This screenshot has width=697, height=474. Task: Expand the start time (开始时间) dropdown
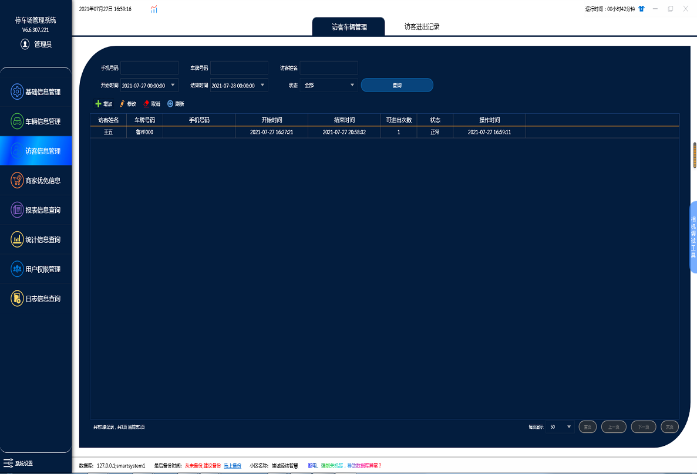pyautogui.click(x=173, y=85)
